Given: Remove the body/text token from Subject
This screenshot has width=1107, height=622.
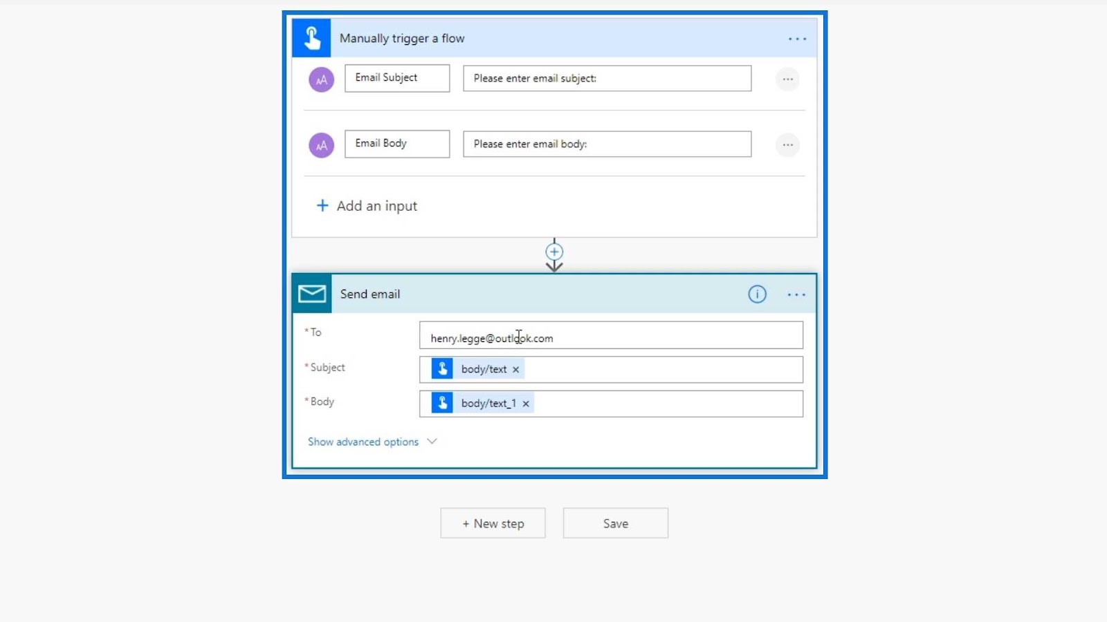Looking at the screenshot, I should coord(515,370).
